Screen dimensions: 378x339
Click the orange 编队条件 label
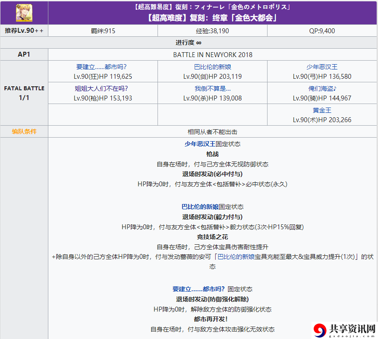(x=24, y=131)
